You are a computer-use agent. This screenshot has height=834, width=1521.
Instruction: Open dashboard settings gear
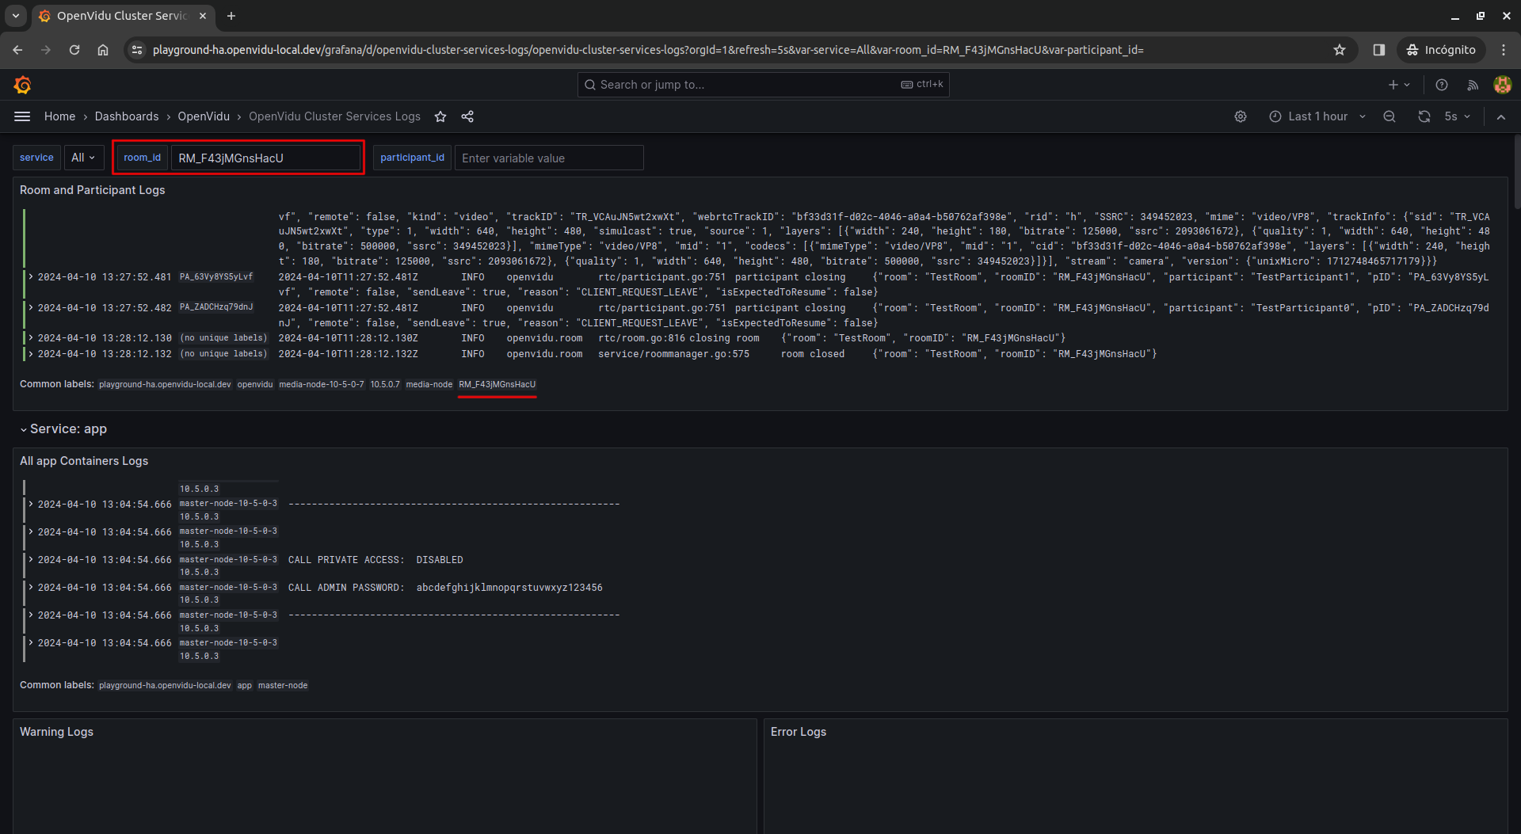[x=1241, y=116]
